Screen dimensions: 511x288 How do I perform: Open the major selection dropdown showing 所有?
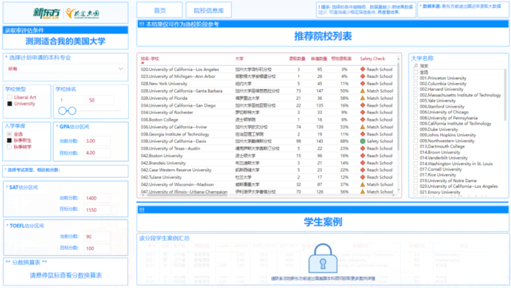(x=65, y=69)
